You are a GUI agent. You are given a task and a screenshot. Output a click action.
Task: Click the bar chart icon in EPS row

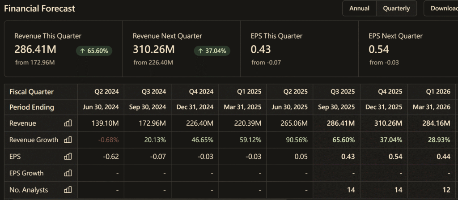point(68,157)
